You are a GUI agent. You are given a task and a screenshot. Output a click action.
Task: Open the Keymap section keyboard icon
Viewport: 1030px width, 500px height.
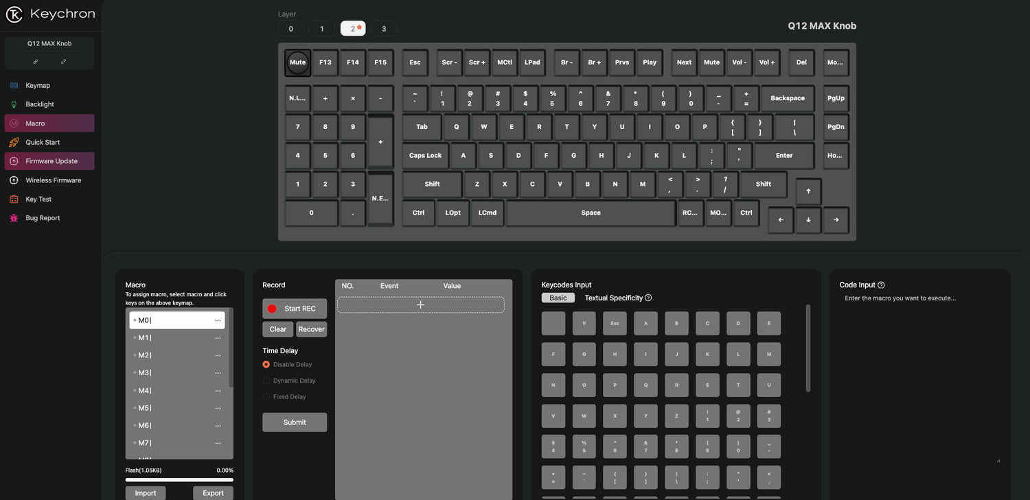14,86
